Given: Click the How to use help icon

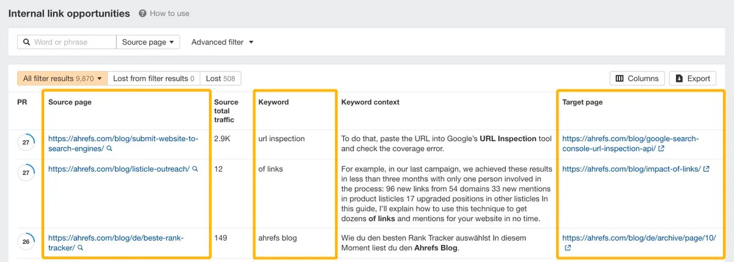Looking at the screenshot, I should (143, 13).
